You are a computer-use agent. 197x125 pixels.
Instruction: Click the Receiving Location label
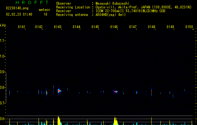pos(73,7)
